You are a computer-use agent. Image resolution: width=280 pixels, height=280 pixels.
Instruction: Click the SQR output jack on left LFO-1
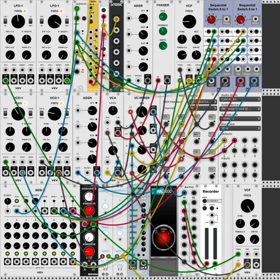point(31,81)
